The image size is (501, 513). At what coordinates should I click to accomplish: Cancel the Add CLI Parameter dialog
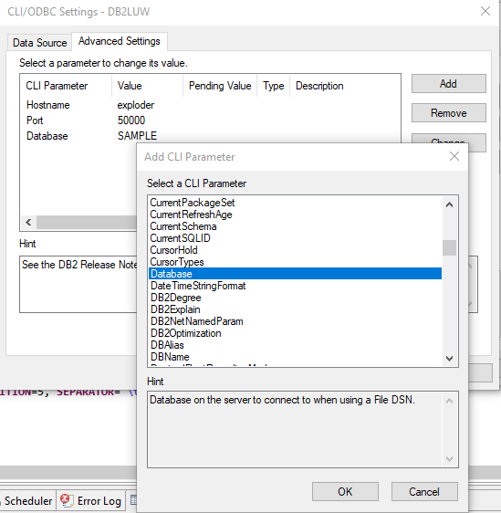424,491
